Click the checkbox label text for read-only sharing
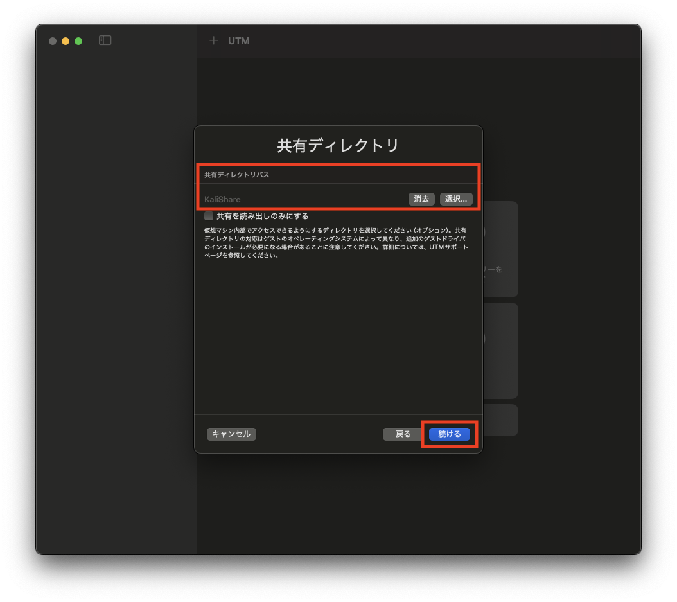677x602 pixels. coord(265,216)
